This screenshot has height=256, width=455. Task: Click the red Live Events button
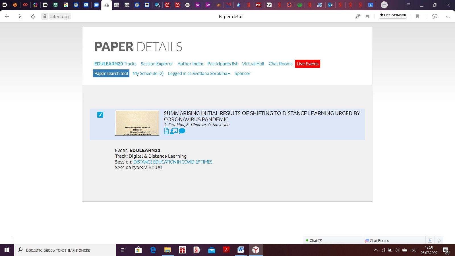click(x=307, y=64)
